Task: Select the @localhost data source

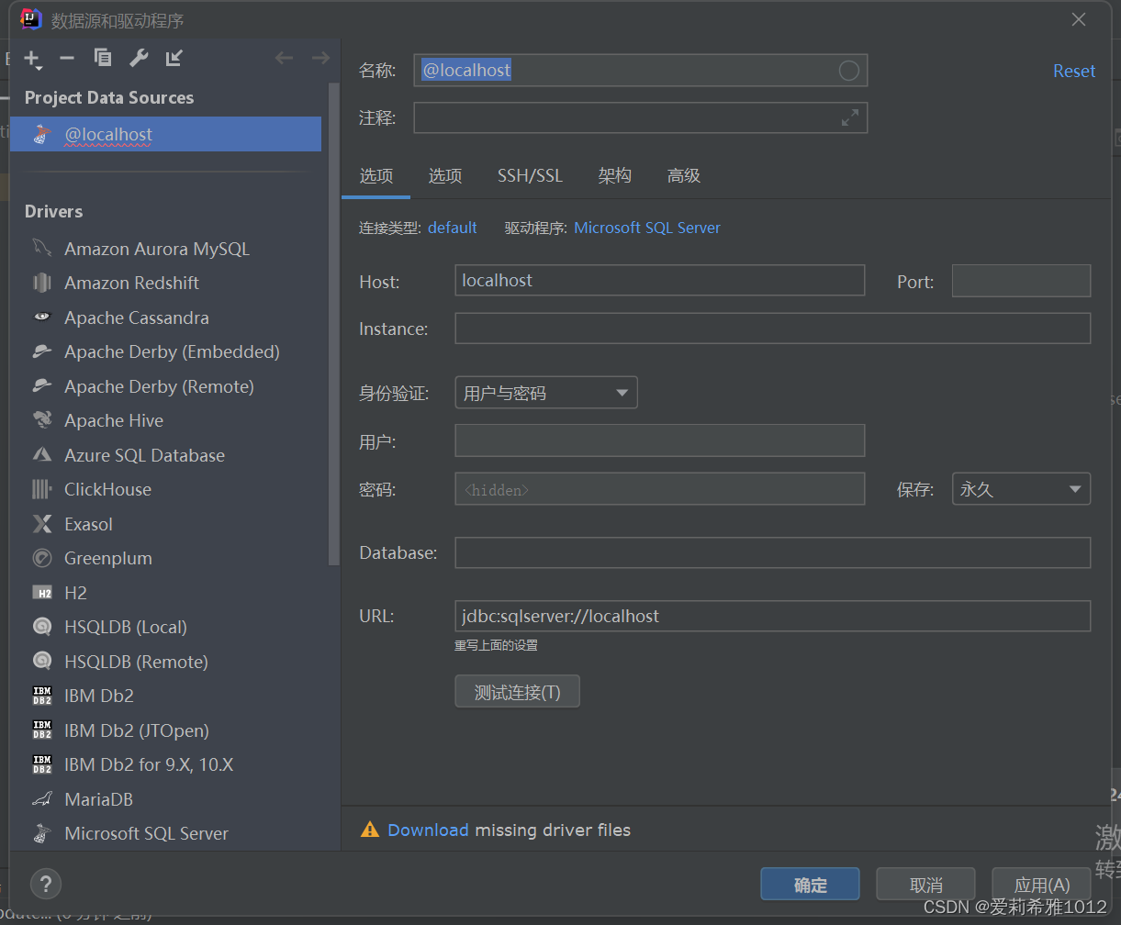Action: click(165, 134)
